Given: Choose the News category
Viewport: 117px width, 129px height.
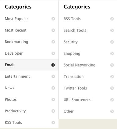Looking at the screenshot, I should click(x=29, y=88).
